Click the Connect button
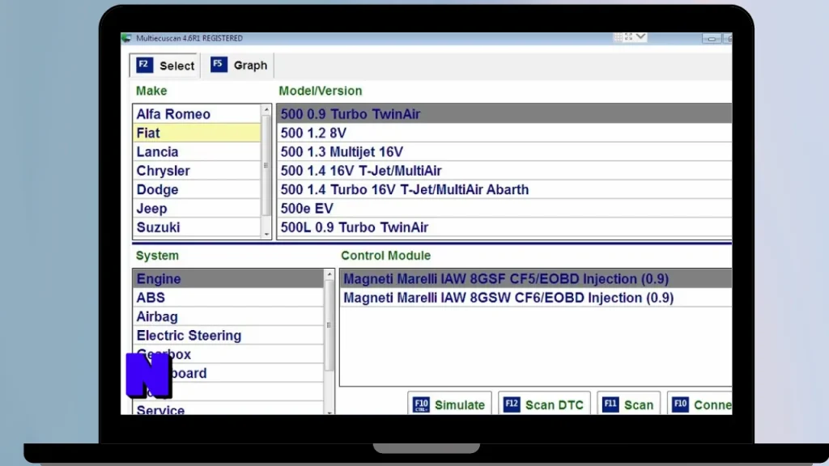 click(x=700, y=405)
